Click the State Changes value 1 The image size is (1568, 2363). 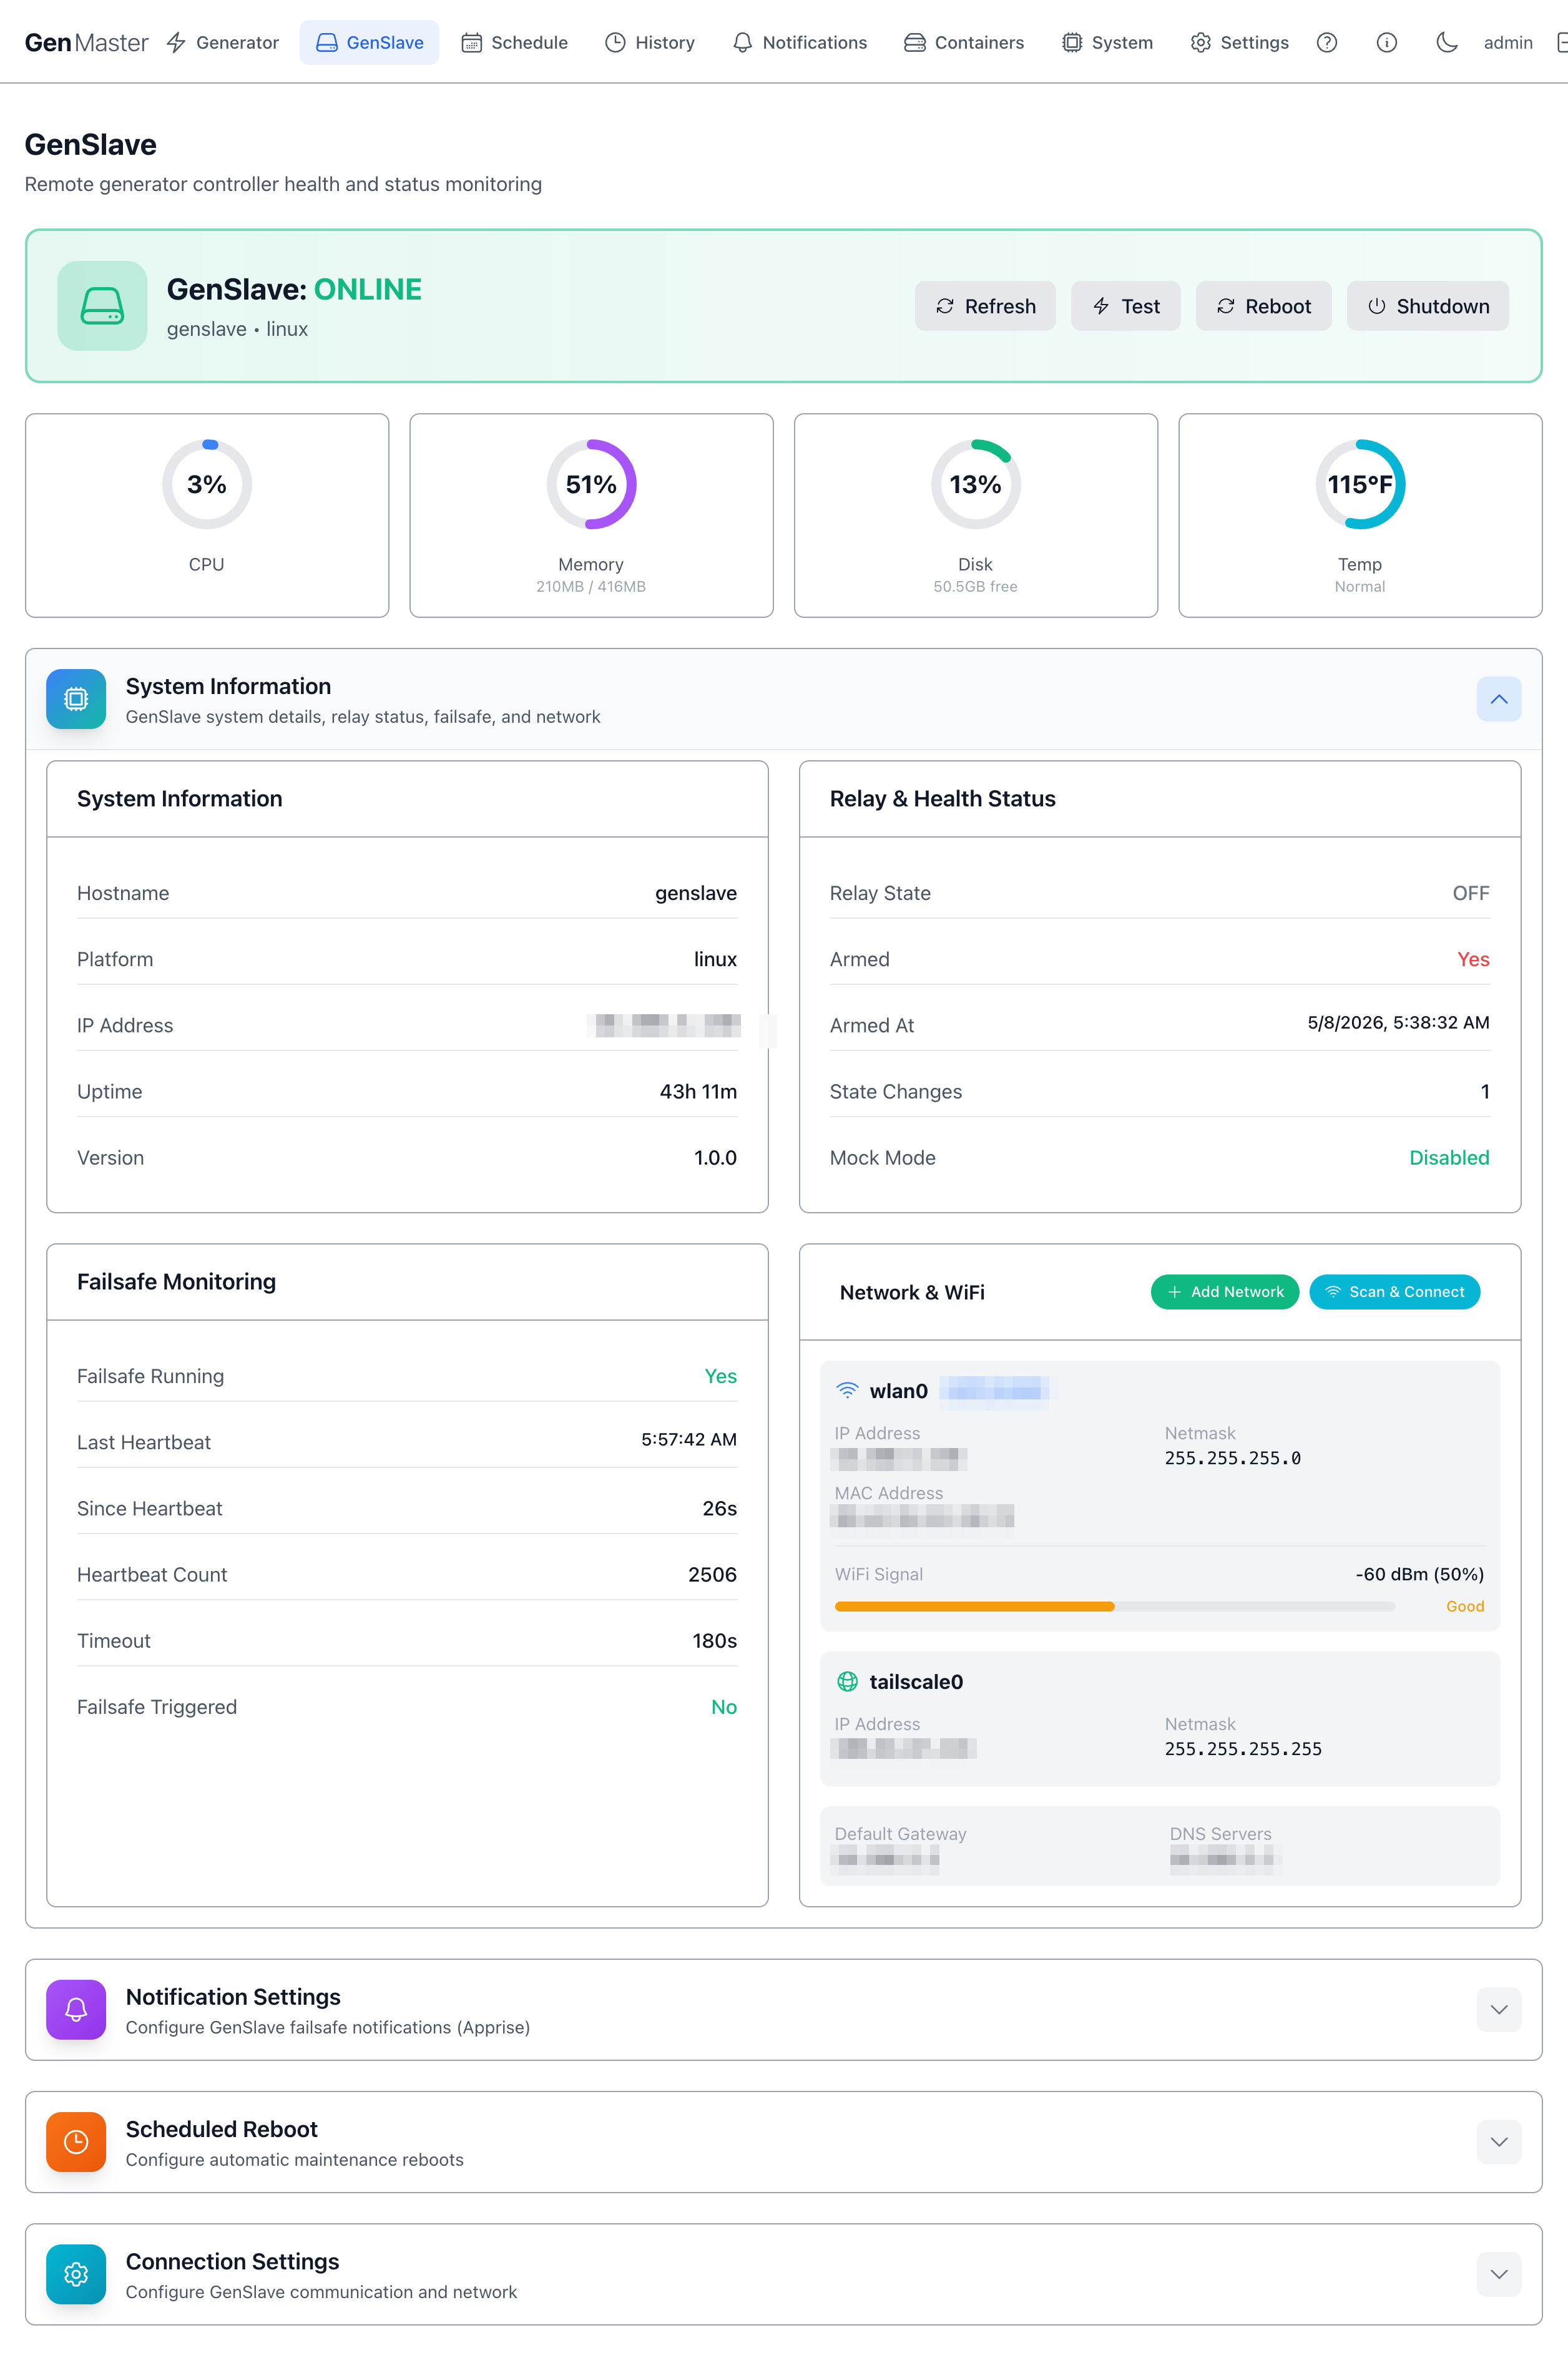pos(1485,1091)
